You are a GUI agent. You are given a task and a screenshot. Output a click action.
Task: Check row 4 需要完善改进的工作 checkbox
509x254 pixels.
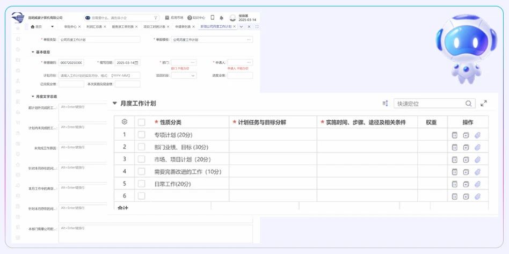pyautogui.click(x=142, y=171)
